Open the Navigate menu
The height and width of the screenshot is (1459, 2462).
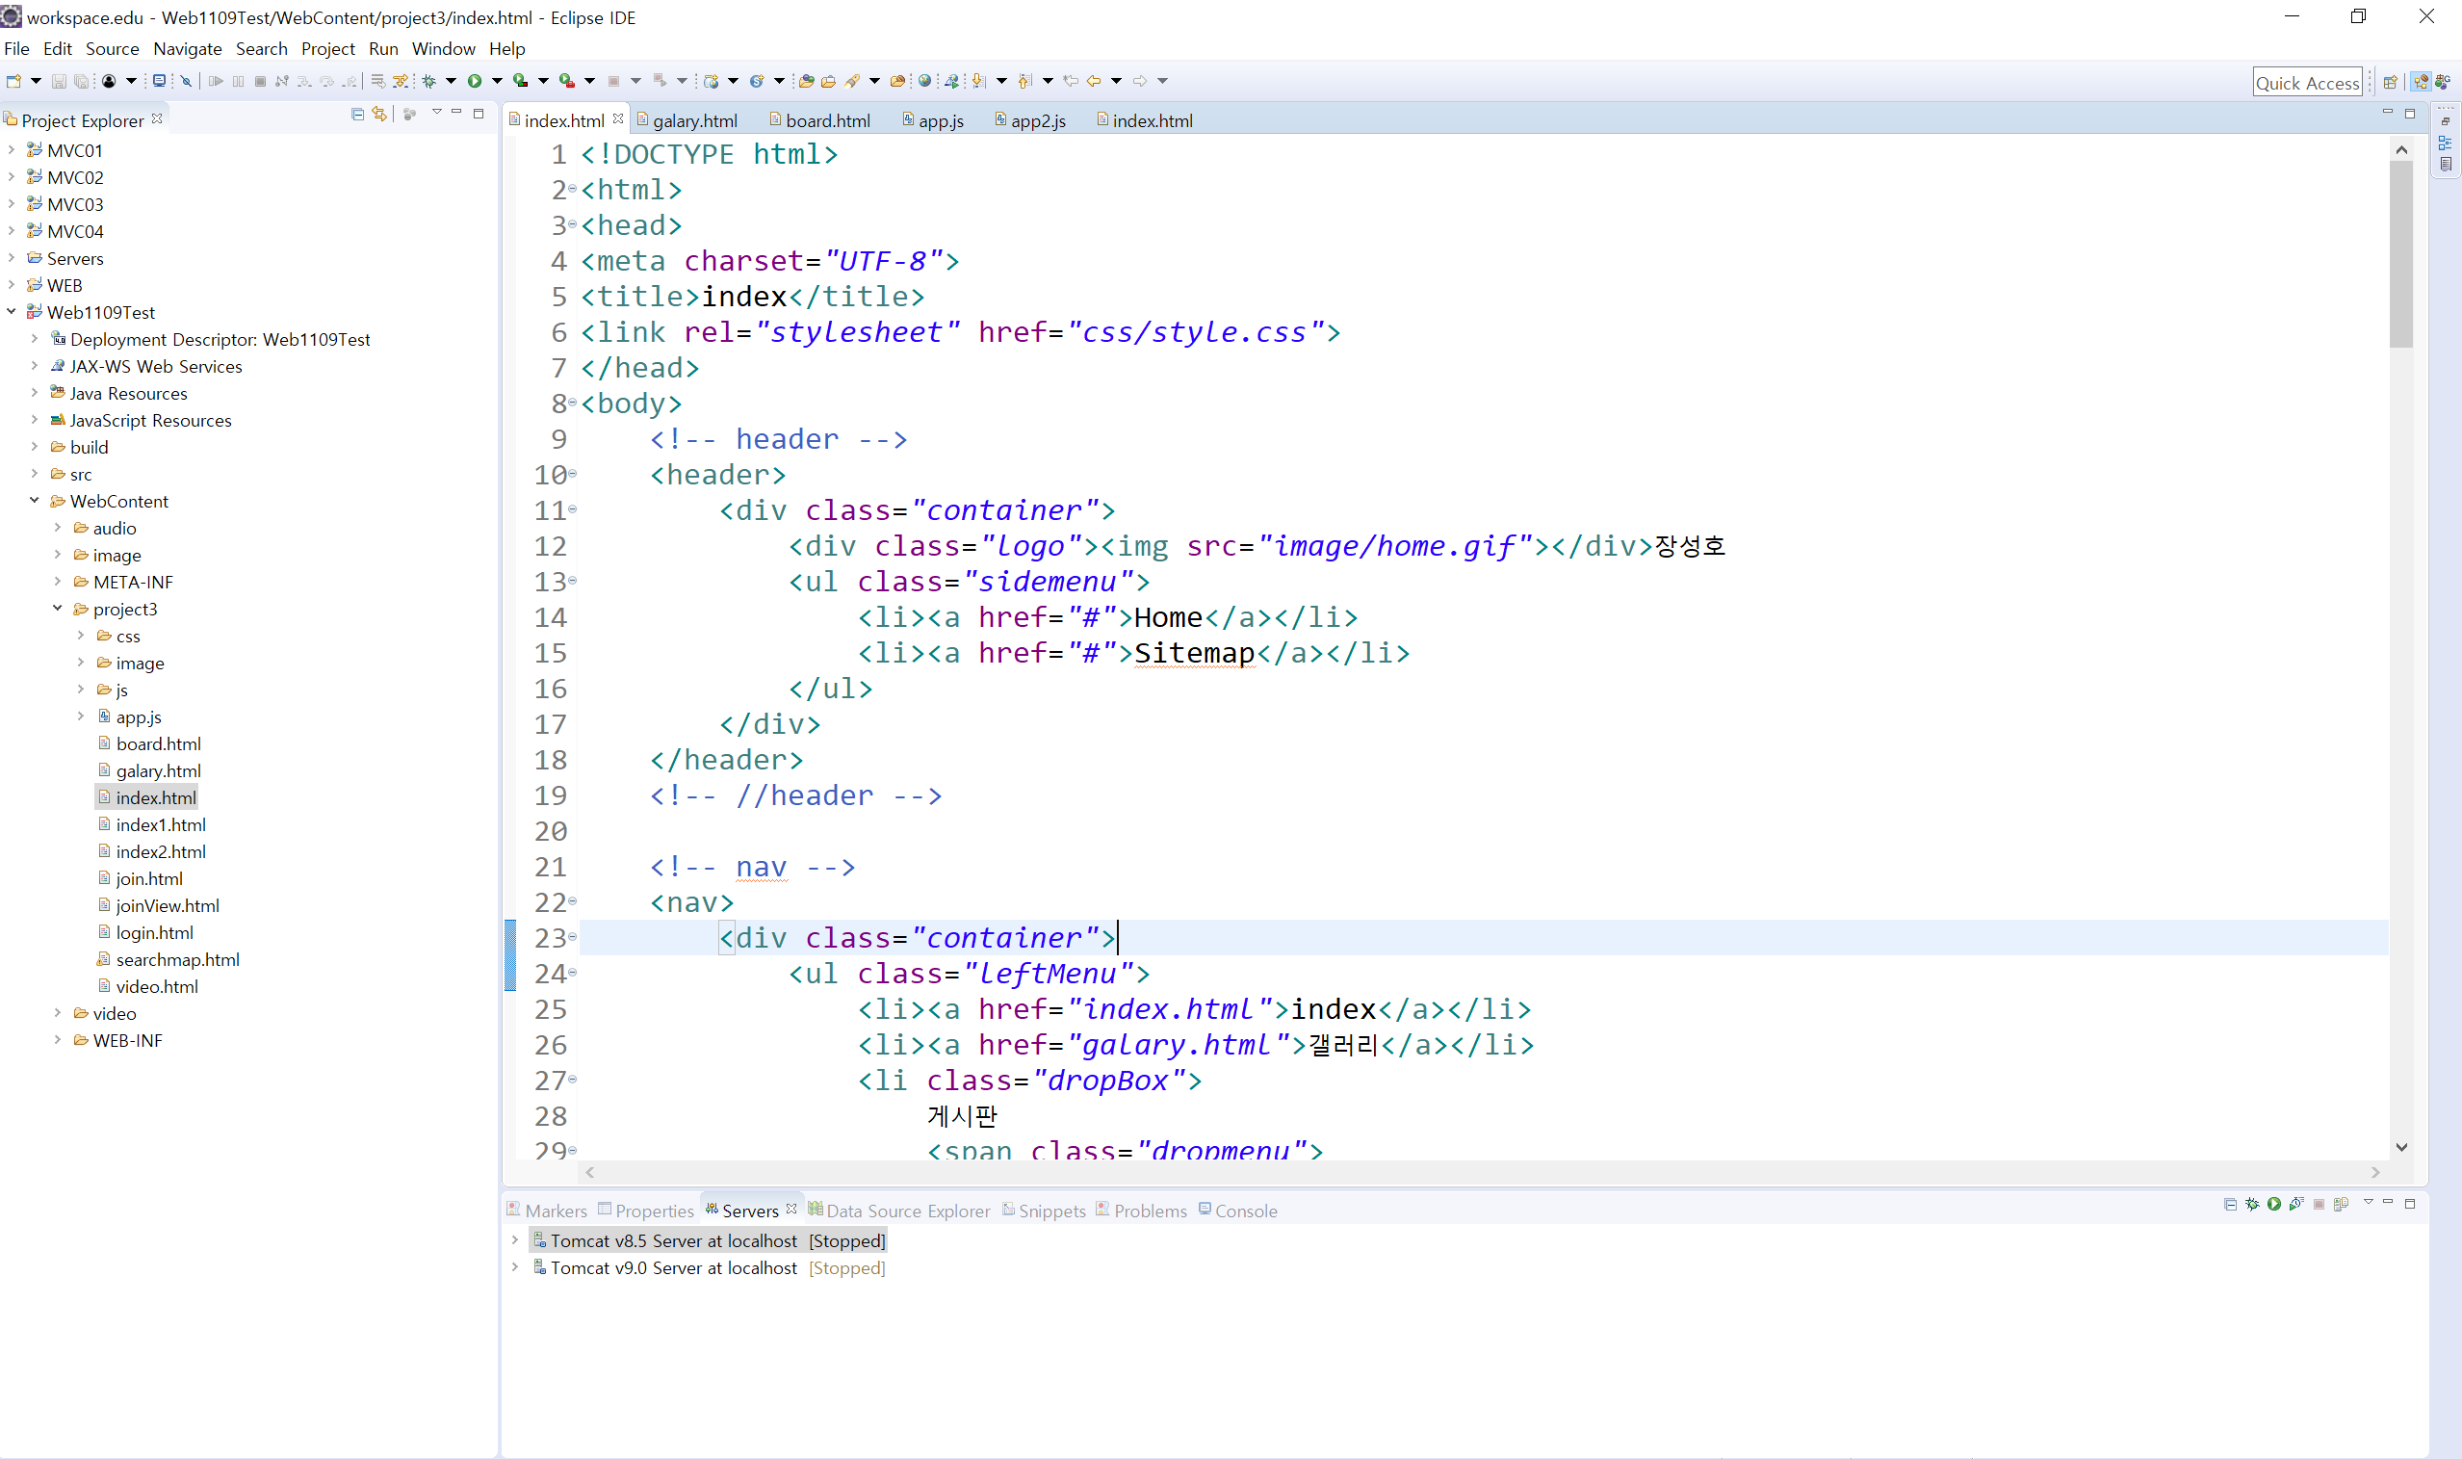[x=187, y=48]
